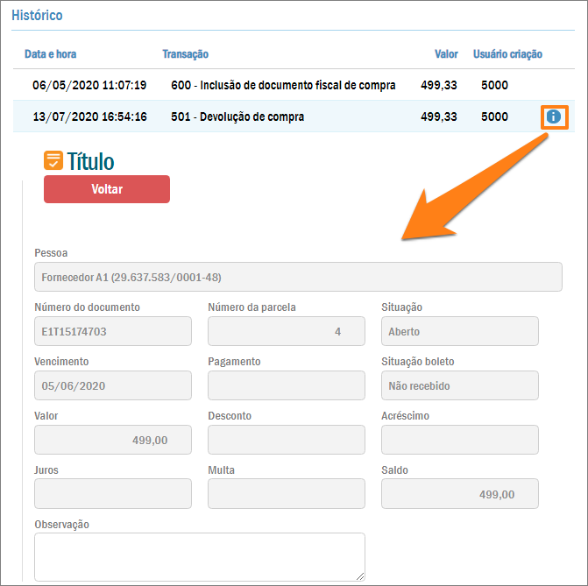This screenshot has height=586, width=588.
Task: Click the empty Pagamento field
Action: [286, 386]
